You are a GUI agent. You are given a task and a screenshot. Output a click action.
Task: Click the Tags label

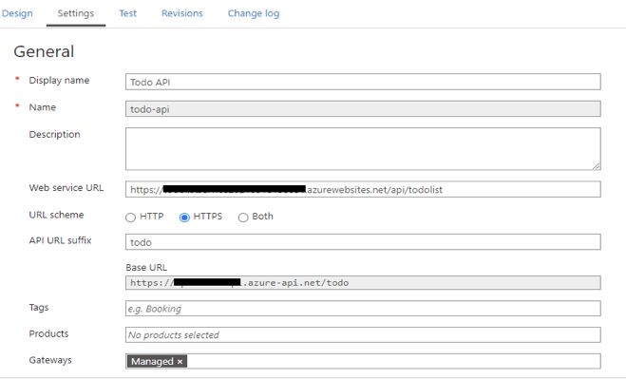pos(39,308)
